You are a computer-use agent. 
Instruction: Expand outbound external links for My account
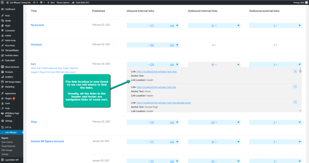[300, 26]
